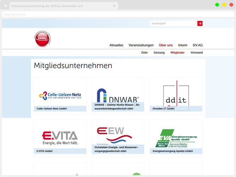Click the DNWAB company logo
Viewport: 236px width, 177px height.
coord(118,95)
